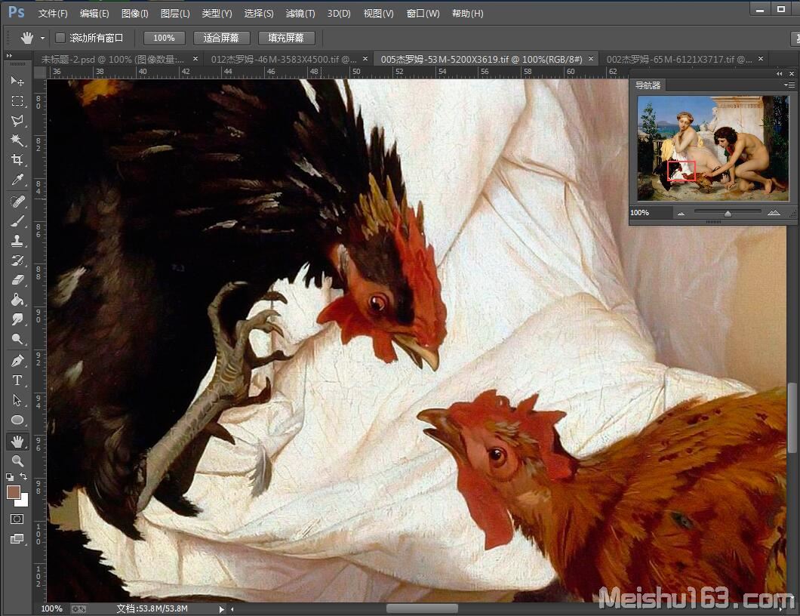Open the Hand tool preset picker dropdown

(x=42, y=38)
